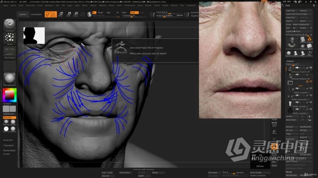Select the SimpleBrush tool icon
Screen dimensions: 318x178
pyautogui.click(x=309, y=39)
